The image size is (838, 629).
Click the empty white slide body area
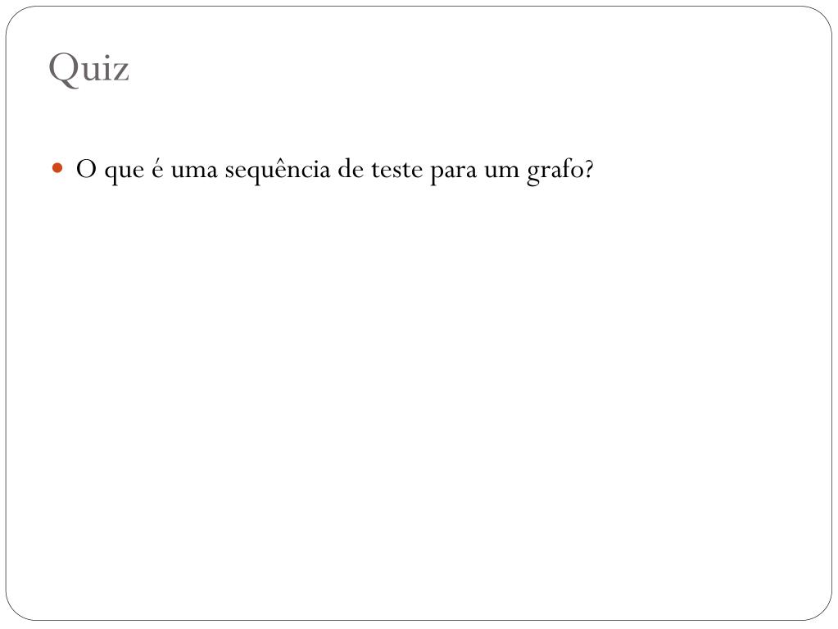[419, 401]
